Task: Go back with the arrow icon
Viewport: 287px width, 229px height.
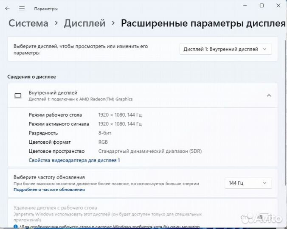Action: click(7, 8)
